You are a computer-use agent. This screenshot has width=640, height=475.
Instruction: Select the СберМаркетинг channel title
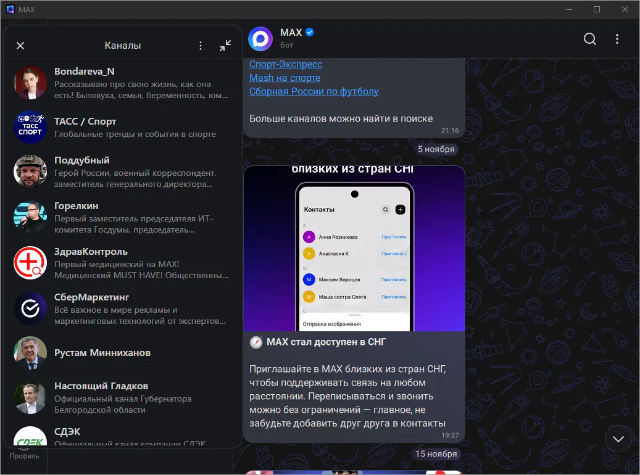click(x=91, y=297)
